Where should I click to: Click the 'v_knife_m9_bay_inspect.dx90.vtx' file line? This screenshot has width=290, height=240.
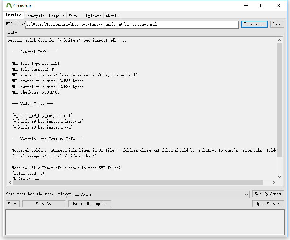(x=48, y=121)
